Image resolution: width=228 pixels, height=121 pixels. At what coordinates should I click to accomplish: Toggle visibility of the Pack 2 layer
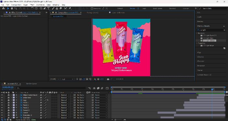tap(2, 105)
